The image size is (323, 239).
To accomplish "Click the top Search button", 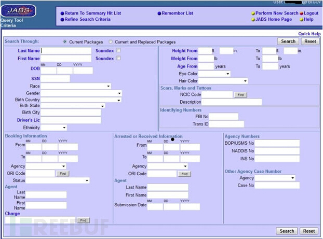I will 288,41.
